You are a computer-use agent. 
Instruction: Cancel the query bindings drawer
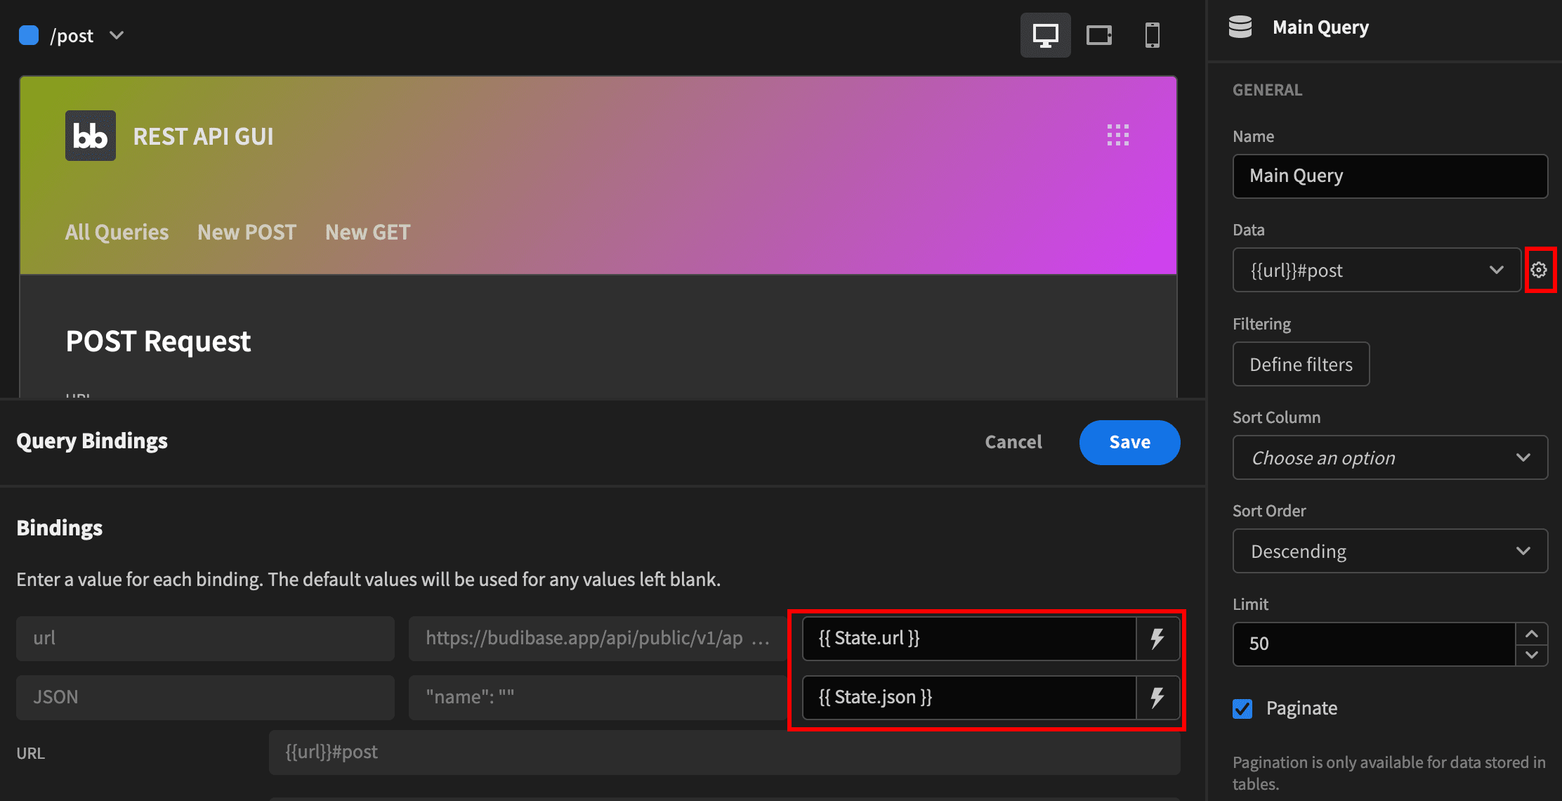(x=1013, y=442)
